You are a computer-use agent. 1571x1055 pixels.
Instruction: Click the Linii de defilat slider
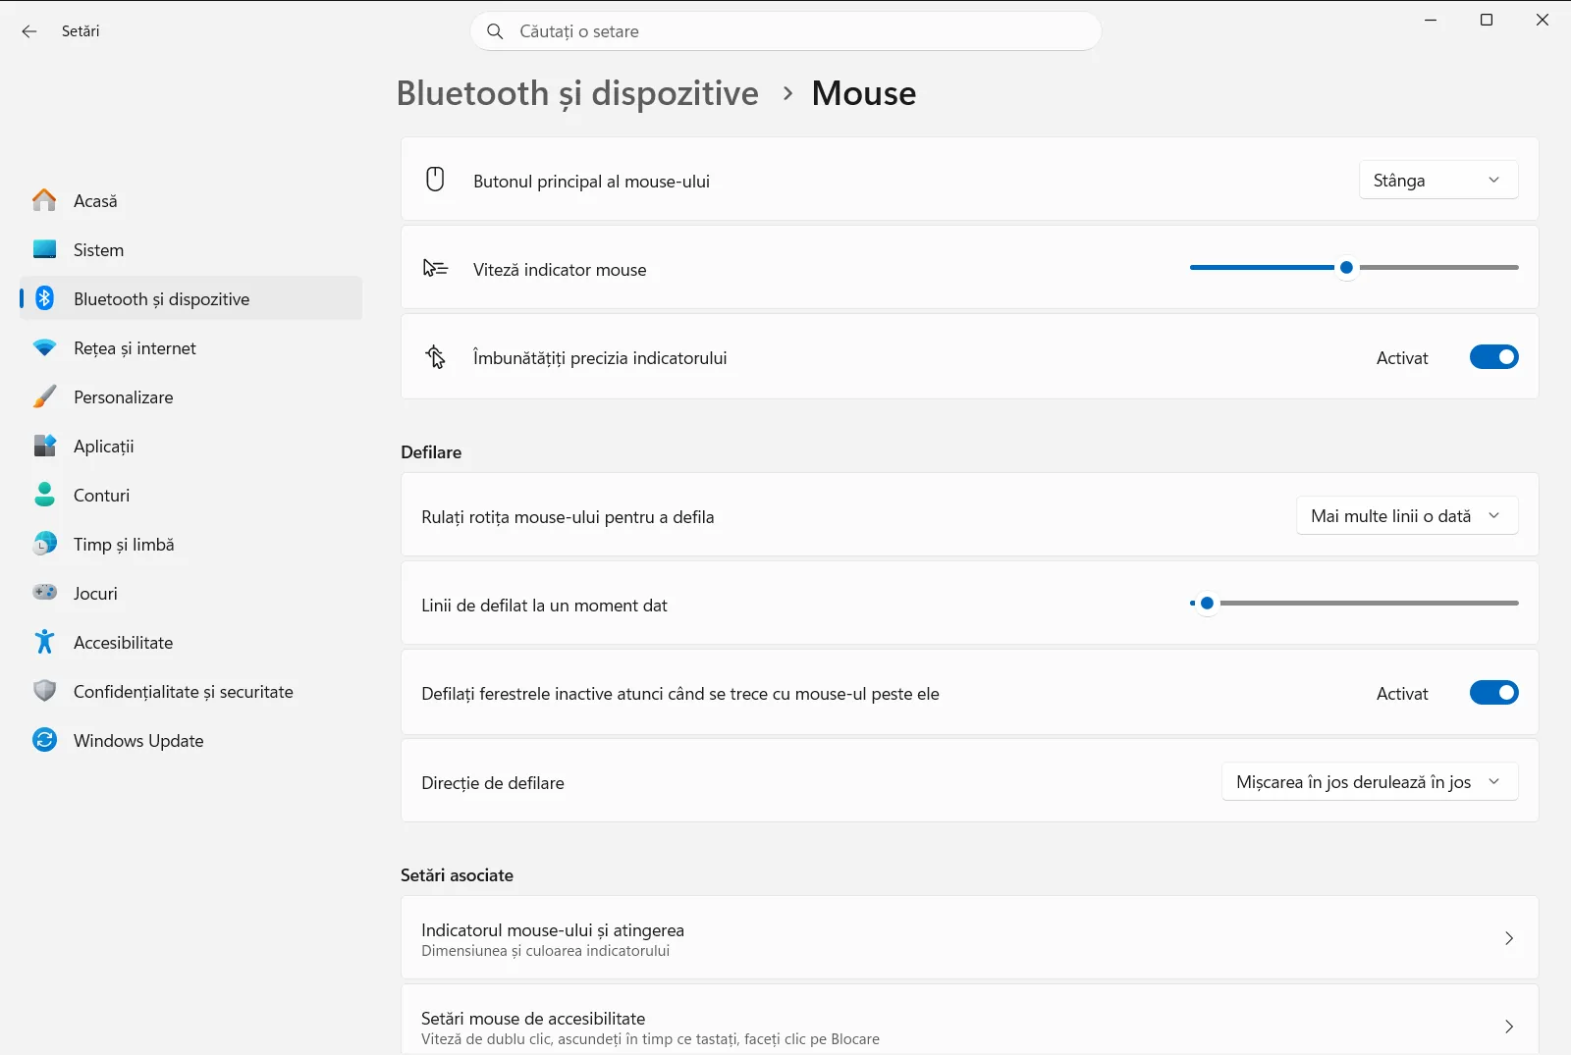1354,603
